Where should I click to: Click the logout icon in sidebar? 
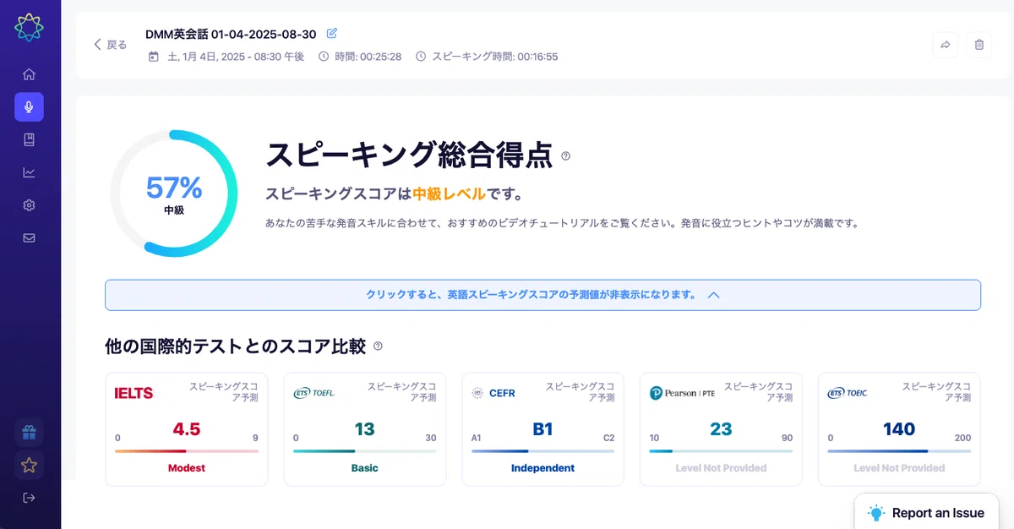(x=29, y=498)
